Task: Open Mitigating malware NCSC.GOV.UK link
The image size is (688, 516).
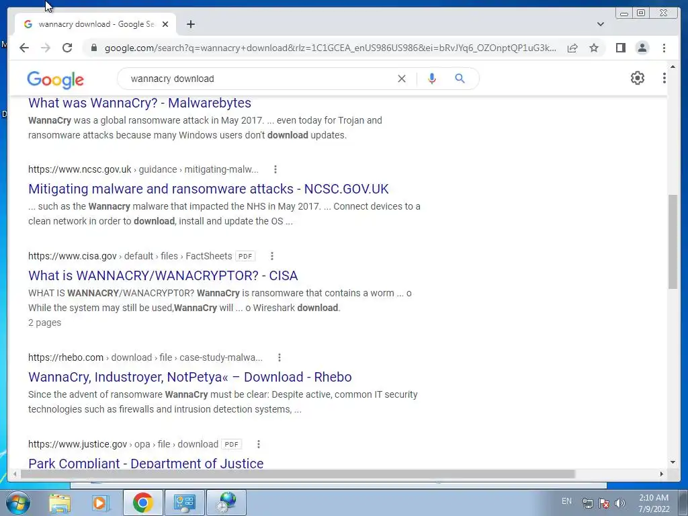Action: coord(208,189)
